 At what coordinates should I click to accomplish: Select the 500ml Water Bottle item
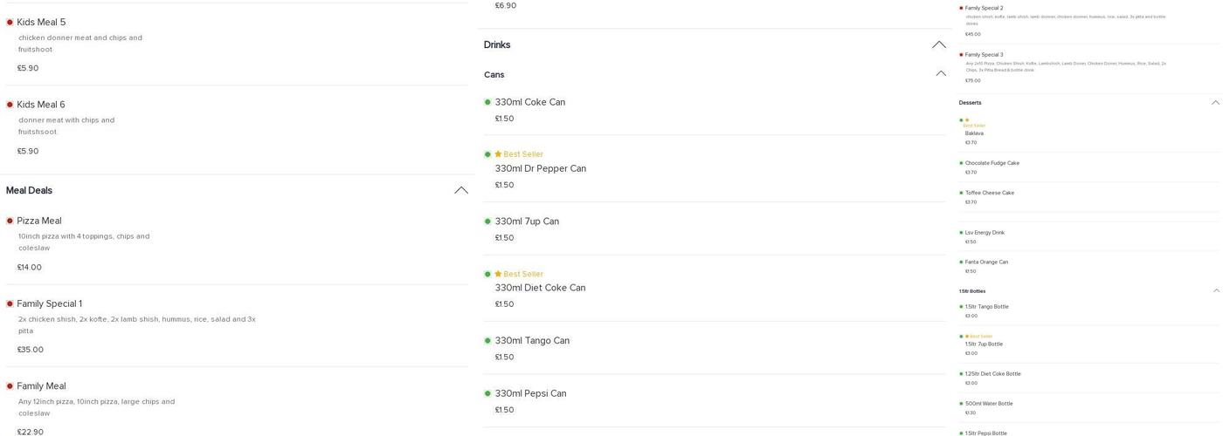click(x=989, y=404)
